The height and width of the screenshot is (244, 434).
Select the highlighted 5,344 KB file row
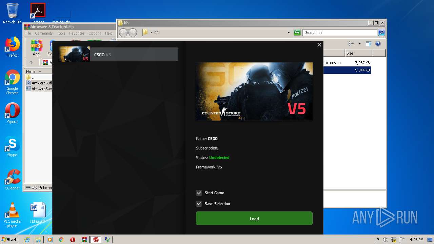pyautogui.click(x=347, y=70)
